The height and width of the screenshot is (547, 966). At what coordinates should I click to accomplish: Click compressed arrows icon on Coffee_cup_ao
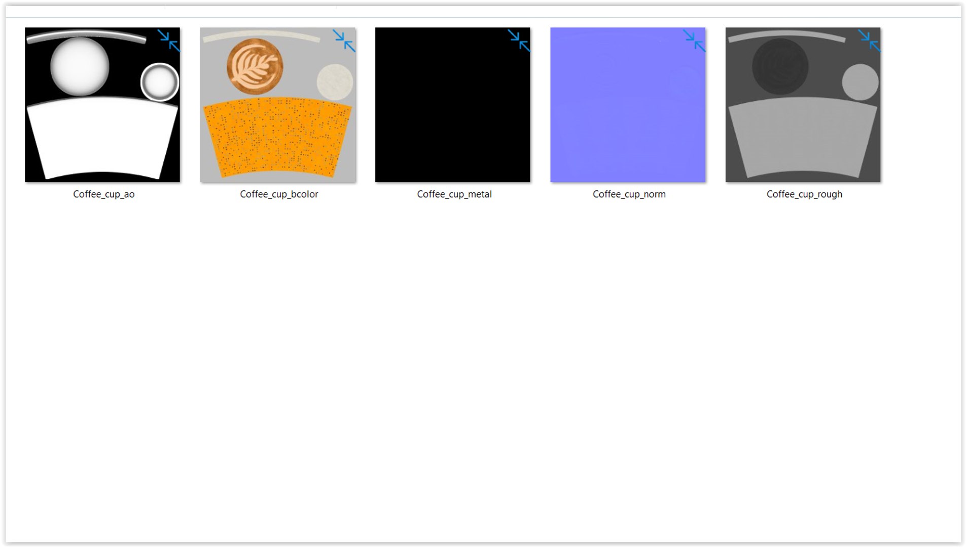coord(168,41)
